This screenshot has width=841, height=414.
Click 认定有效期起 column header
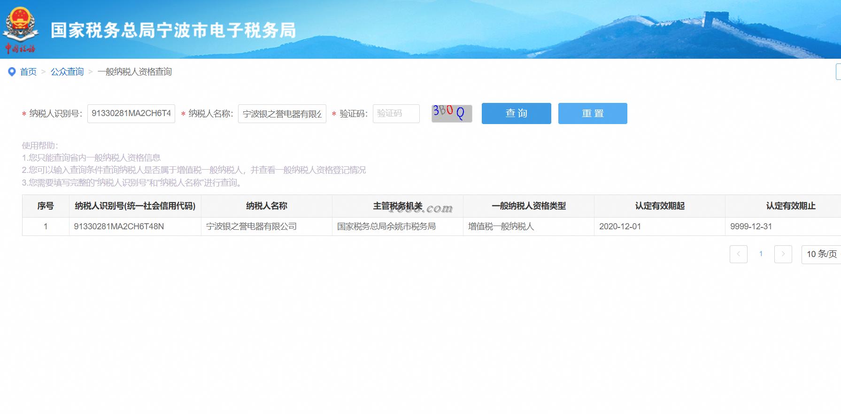click(x=660, y=206)
